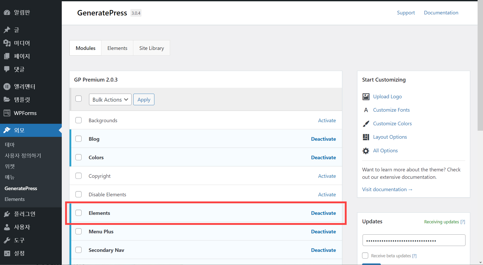Open the 알림판 dashboard icon
483x265 pixels.
coord(7,12)
